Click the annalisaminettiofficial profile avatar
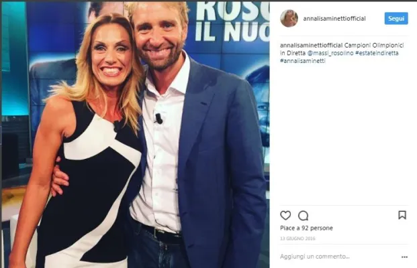 click(289, 18)
